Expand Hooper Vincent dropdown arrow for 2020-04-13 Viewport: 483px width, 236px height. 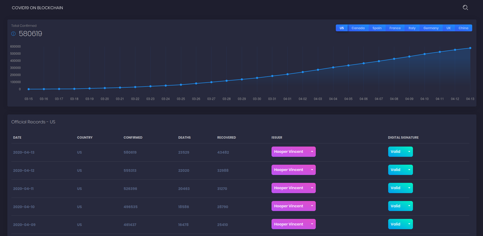pos(312,152)
